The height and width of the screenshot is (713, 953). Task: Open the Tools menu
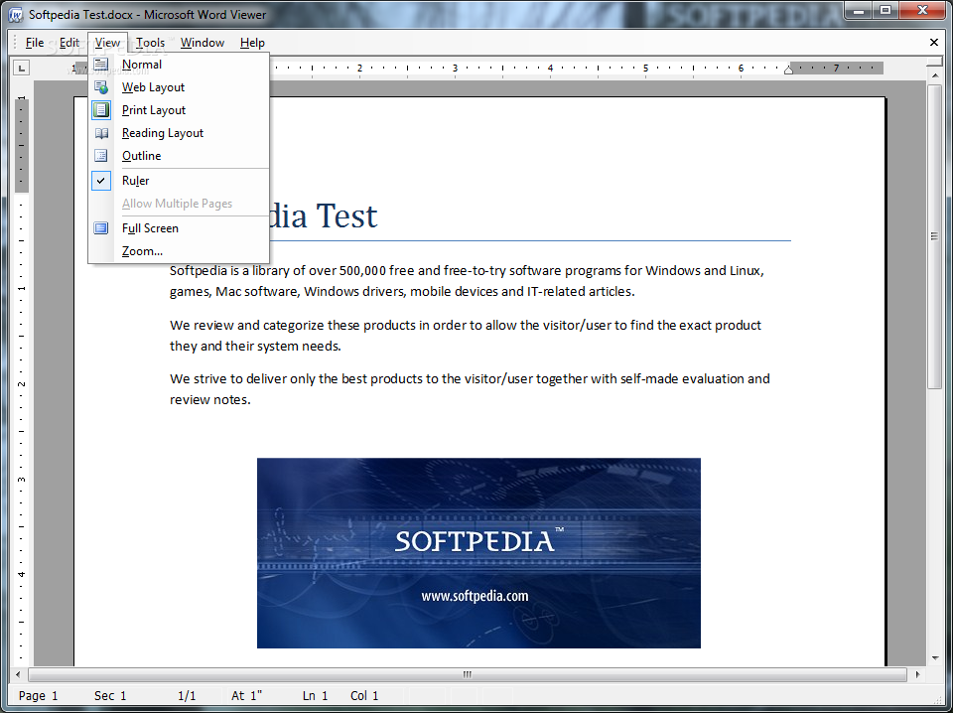pyautogui.click(x=150, y=43)
